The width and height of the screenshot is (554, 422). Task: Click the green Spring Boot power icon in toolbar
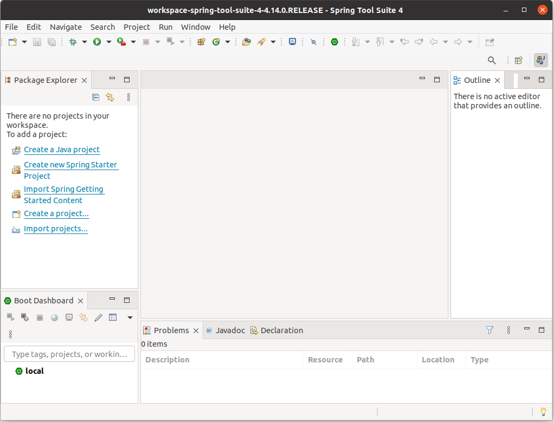click(334, 42)
